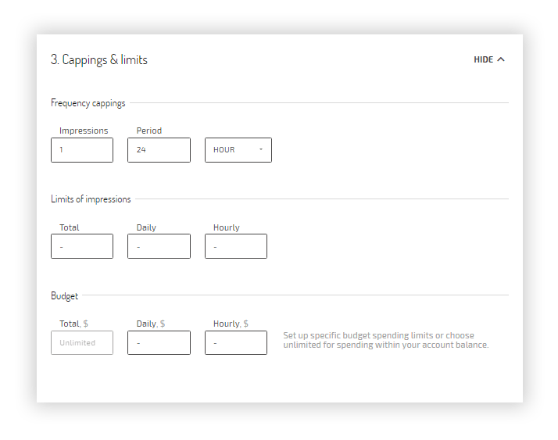Focus the Hourly impressions limit field
Screen dimensions: 558x440
[235, 246]
